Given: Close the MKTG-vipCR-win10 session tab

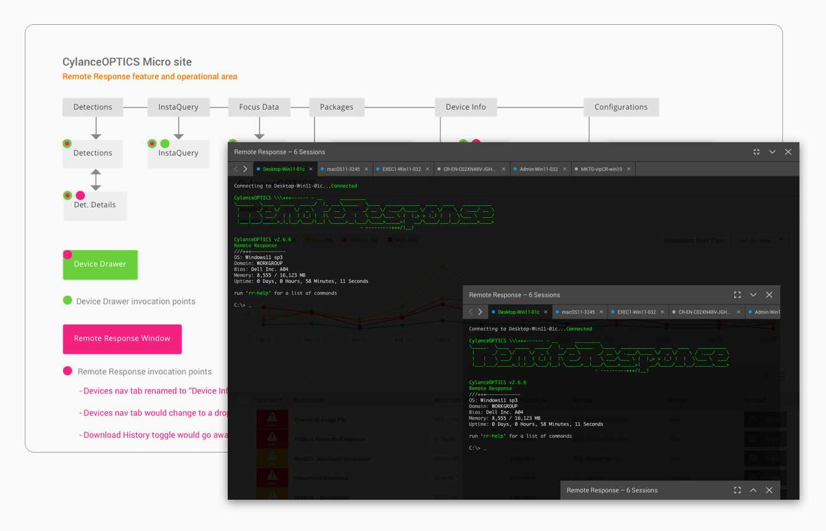Looking at the screenshot, I should coord(629,169).
